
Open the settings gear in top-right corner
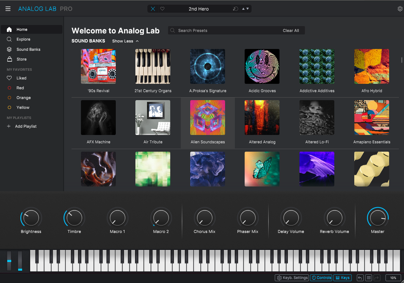click(x=400, y=9)
